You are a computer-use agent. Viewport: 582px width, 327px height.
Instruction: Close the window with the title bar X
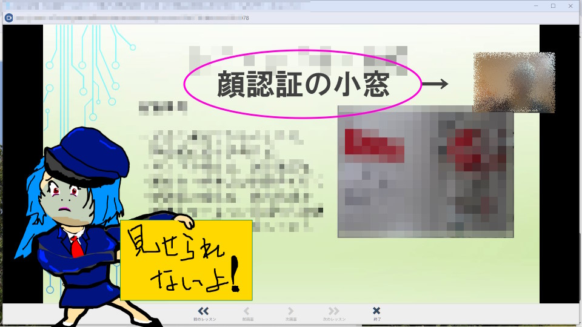(570, 5)
